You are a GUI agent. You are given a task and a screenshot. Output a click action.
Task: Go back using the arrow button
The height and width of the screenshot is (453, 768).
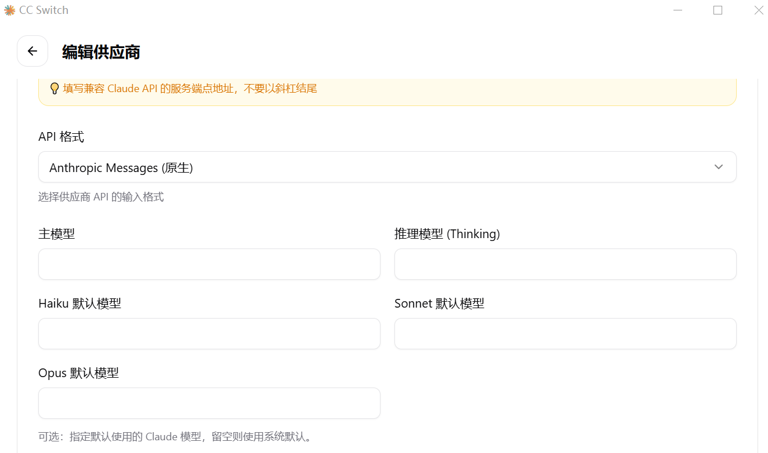(32, 51)
